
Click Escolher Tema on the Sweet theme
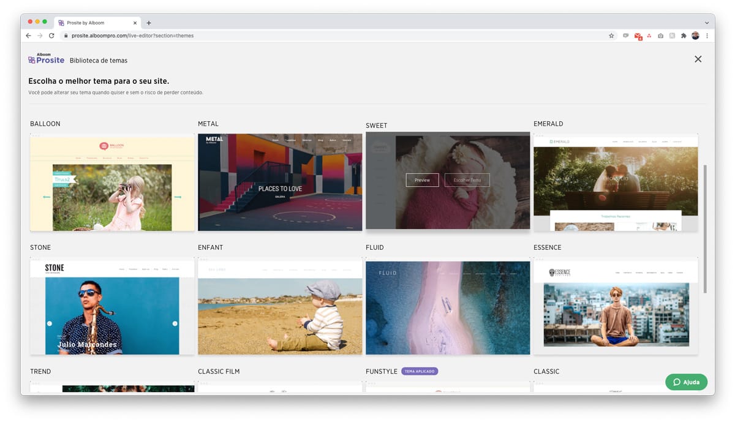[467, 180]
